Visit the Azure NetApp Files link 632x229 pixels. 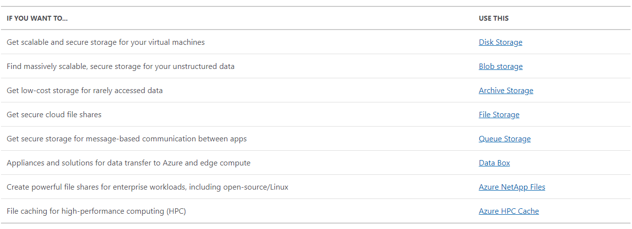tap(512, 187)
